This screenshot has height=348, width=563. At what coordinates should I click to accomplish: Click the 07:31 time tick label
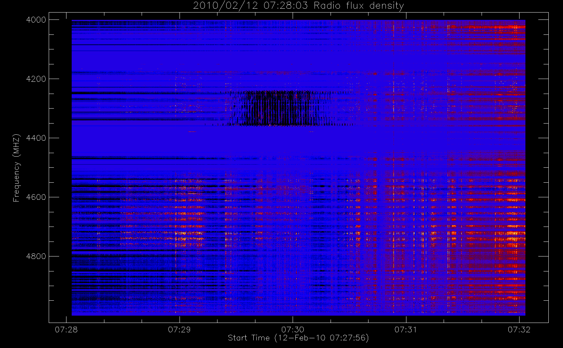406,330
